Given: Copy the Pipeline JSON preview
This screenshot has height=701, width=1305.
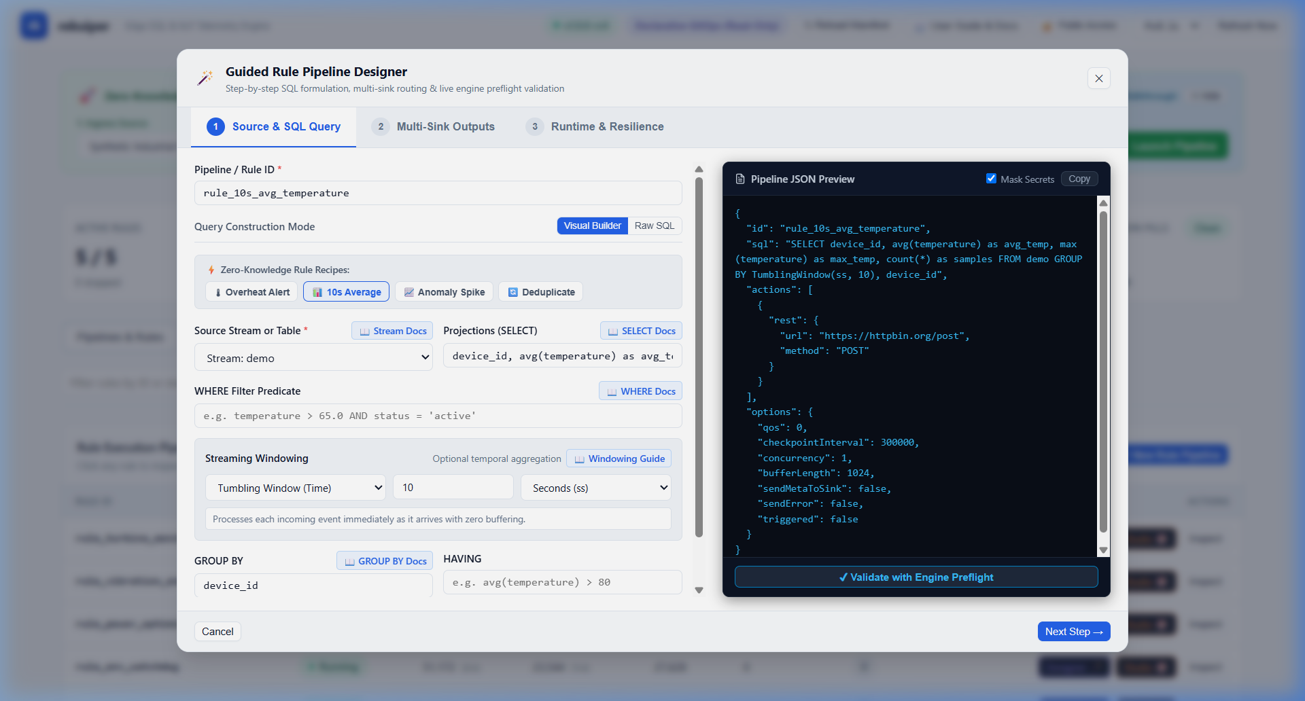Looking at the screenshot, I should 1079,179.
